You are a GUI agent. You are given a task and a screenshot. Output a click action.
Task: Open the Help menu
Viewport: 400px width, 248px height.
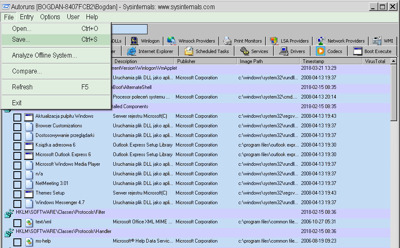point(92,17)
